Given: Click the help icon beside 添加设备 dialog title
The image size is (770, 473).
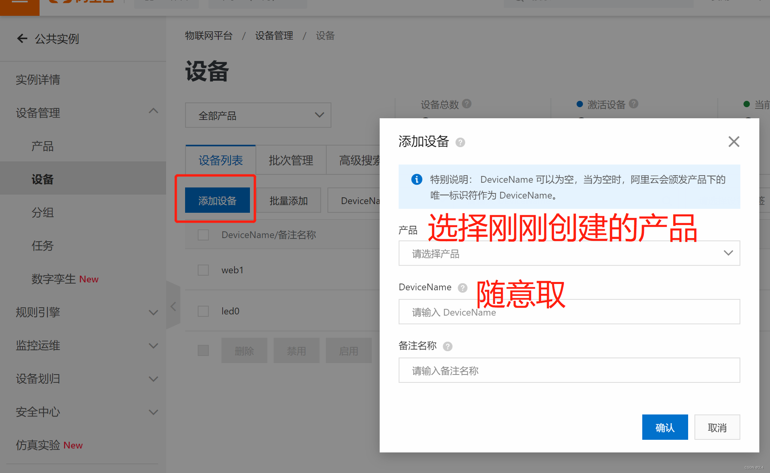Looking at the screenshot, I should 460,142.
